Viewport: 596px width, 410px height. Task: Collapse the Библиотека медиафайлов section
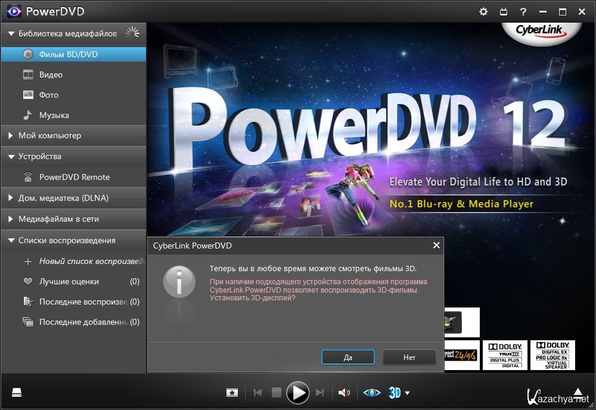[x=11, y=34]
